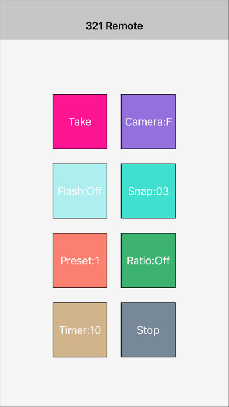The width and height of the screenshot is (229, 407).
Task: Select the green ratio tile
Action: click(x=148, y=260)
